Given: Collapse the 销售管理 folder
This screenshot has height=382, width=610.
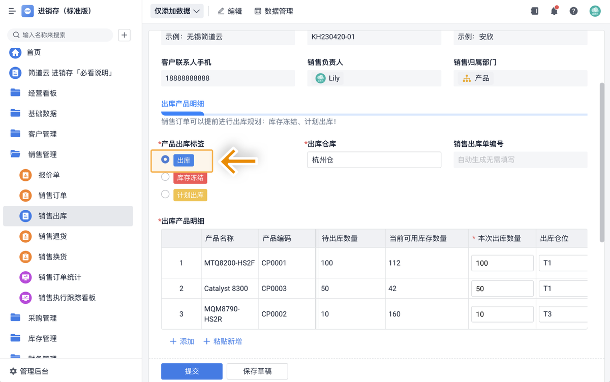Looking at the screenshot, I should (42, 154).
